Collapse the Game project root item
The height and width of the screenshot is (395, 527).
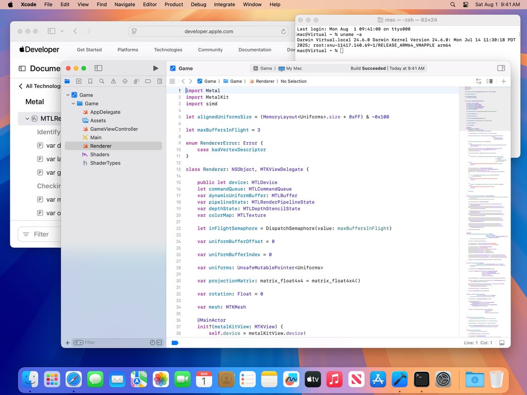point(68,95)
